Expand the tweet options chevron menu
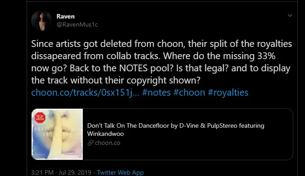305x176 pixels. [290, 15]
